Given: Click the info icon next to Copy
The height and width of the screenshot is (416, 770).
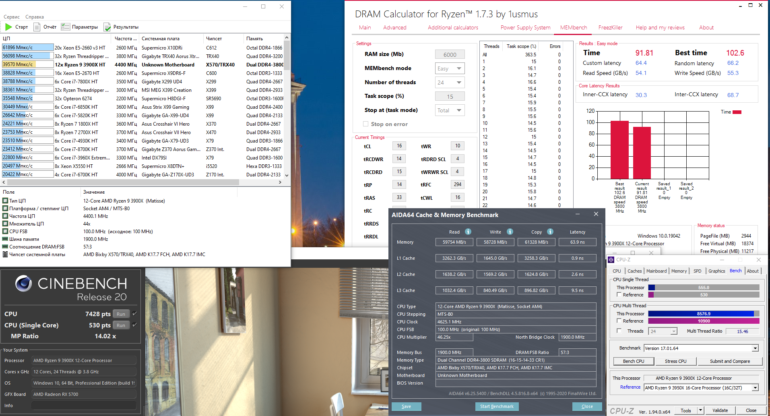Looking at the screenshot, I should (550, 232).
